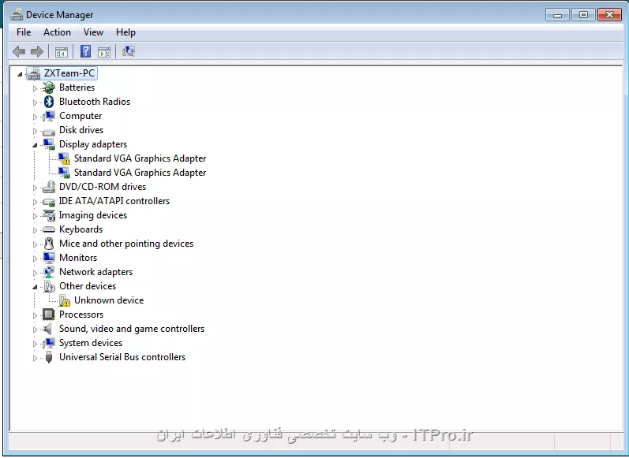Click the Unknown device warning icon
Screen dimensions: 629x458
(64, 300)
